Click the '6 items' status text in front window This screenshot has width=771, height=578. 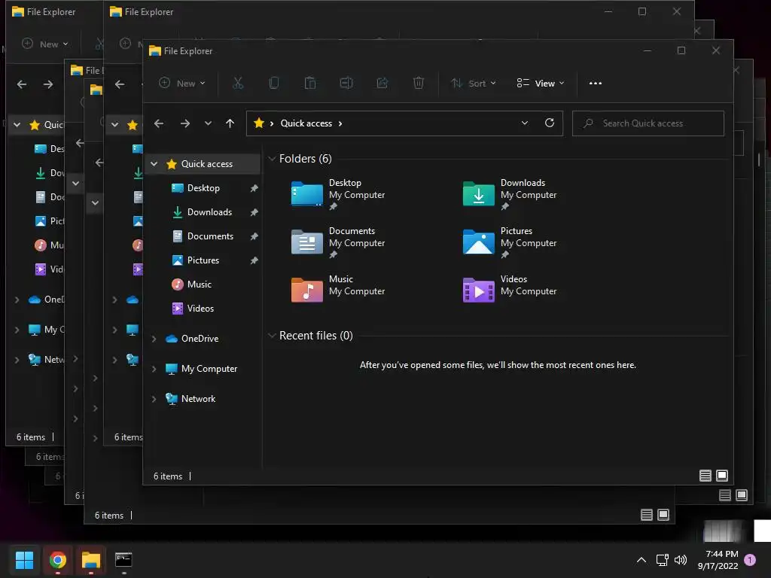(168, 476)
